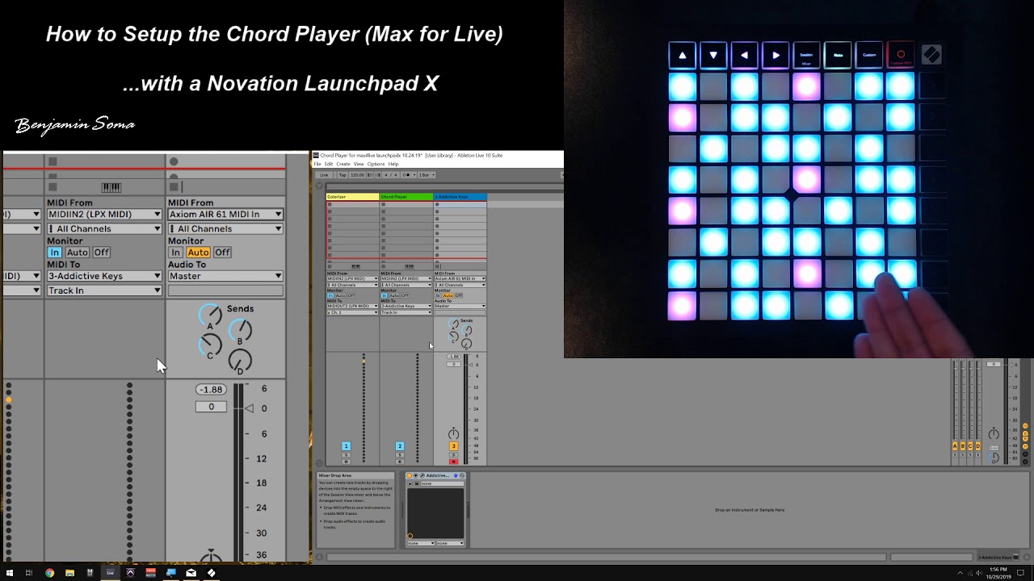The width and height of the screenshot is (1034, 581).
Task: Toggle Addictive Keys device activator
Action: [x=410, y=475]
